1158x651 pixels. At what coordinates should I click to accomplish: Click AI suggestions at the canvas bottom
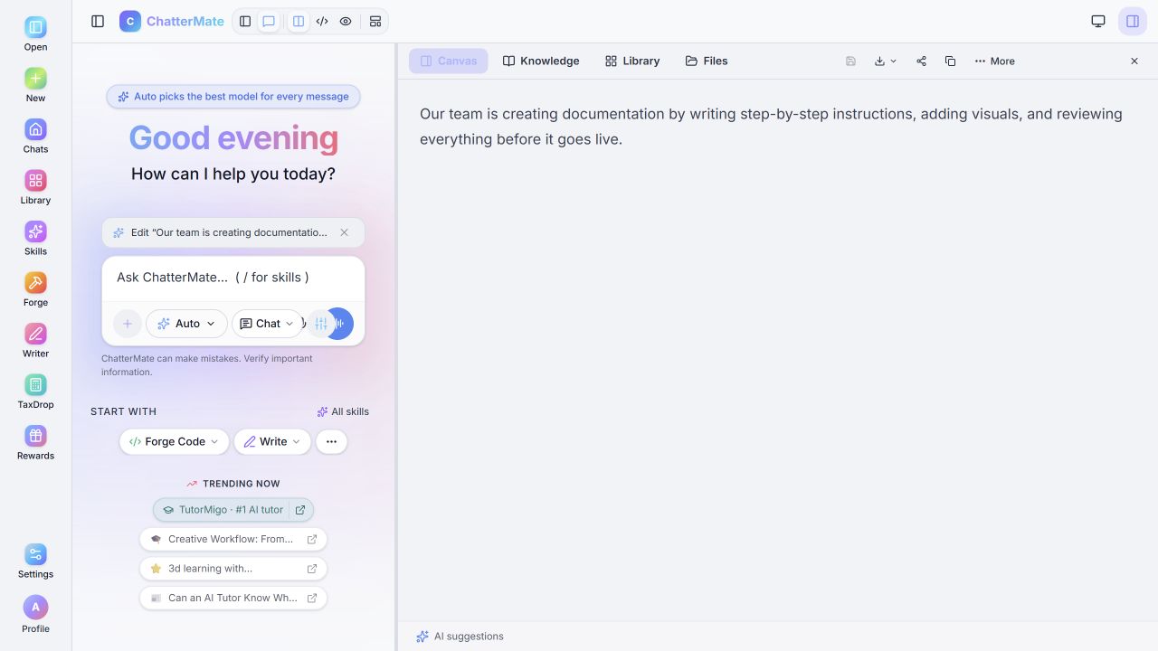(x=460, y=637)
